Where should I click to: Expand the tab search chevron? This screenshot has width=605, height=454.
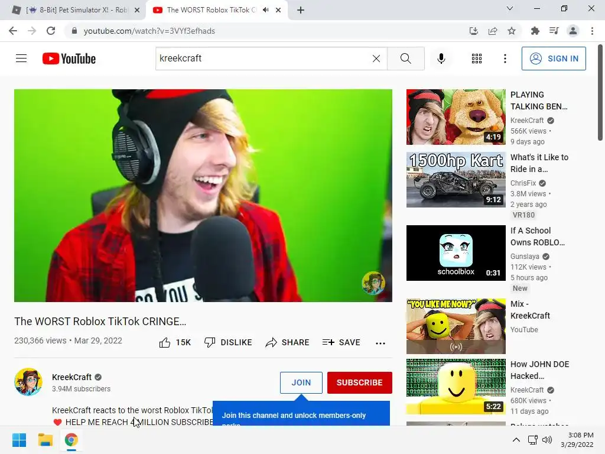(510, 8)
